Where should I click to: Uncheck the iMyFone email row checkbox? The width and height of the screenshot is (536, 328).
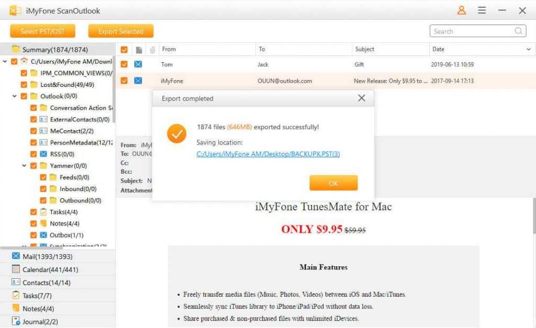coord(124,81)
